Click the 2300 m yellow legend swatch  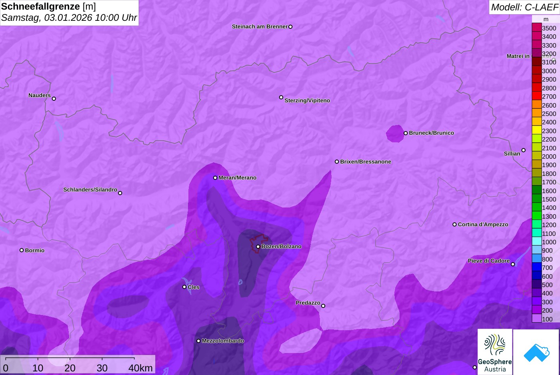536,130
